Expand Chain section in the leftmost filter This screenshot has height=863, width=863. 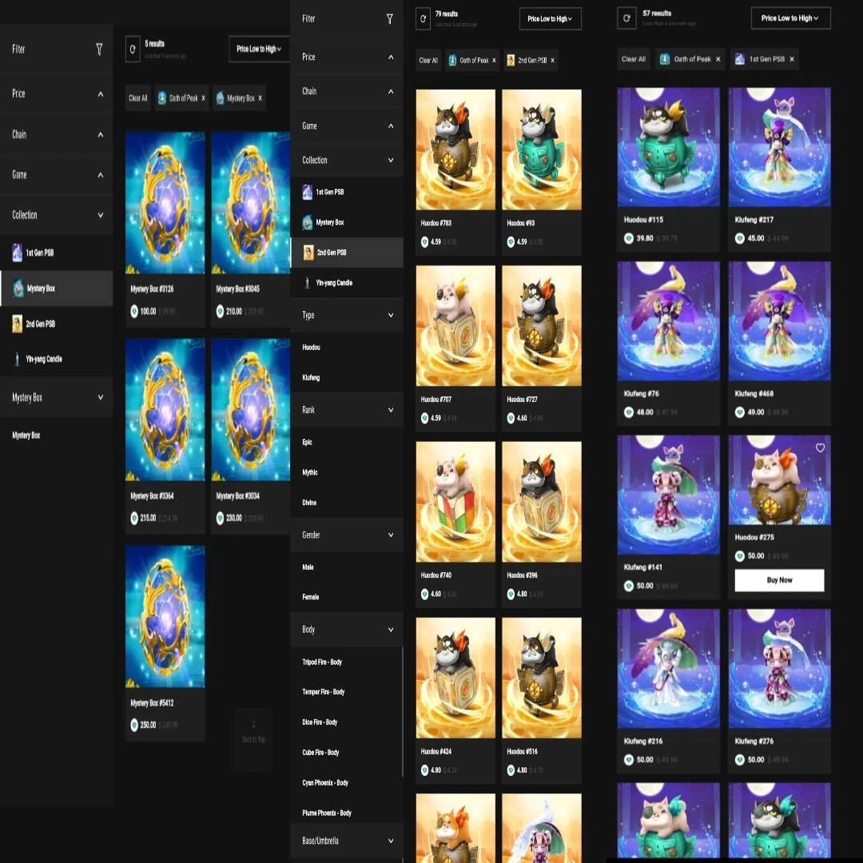(x=56, y=134)
